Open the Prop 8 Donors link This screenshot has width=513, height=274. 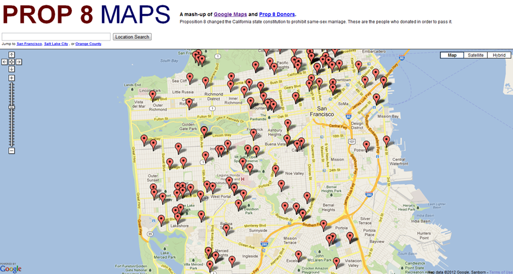277,14
